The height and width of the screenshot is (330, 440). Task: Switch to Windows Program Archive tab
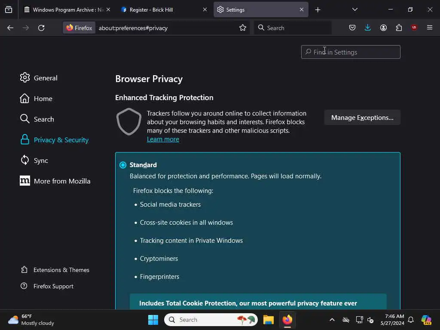(67, 9)
